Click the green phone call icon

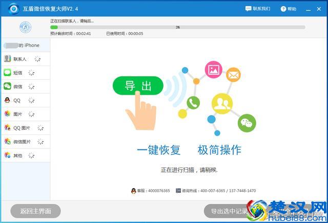click(193, 102)
